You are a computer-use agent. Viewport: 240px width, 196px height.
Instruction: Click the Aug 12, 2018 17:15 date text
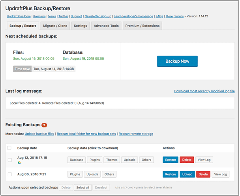[32, 158]
